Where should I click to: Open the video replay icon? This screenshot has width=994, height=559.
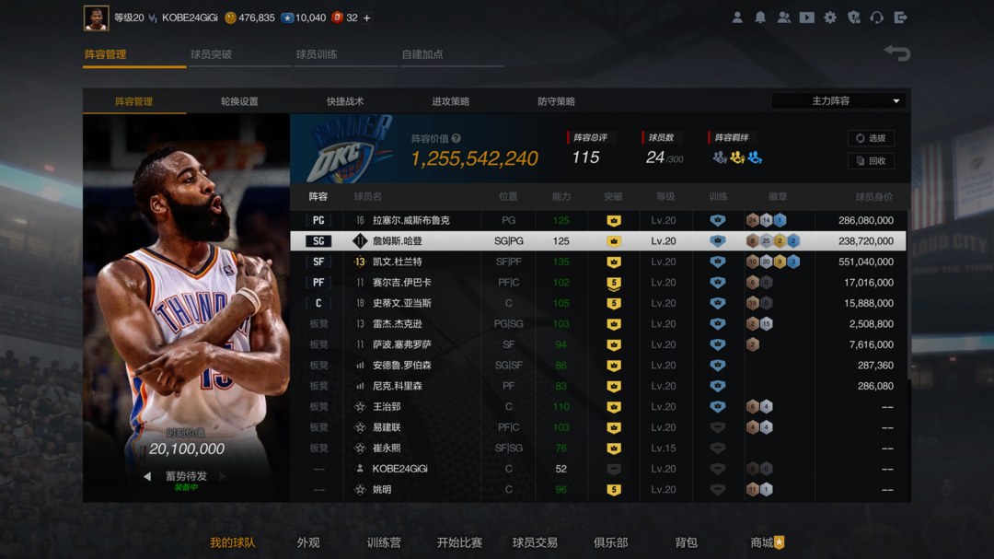point(807,17)
